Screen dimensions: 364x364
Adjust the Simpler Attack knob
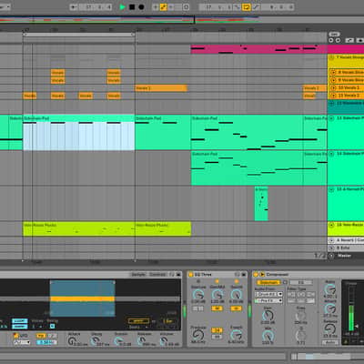tap(72, 341)
